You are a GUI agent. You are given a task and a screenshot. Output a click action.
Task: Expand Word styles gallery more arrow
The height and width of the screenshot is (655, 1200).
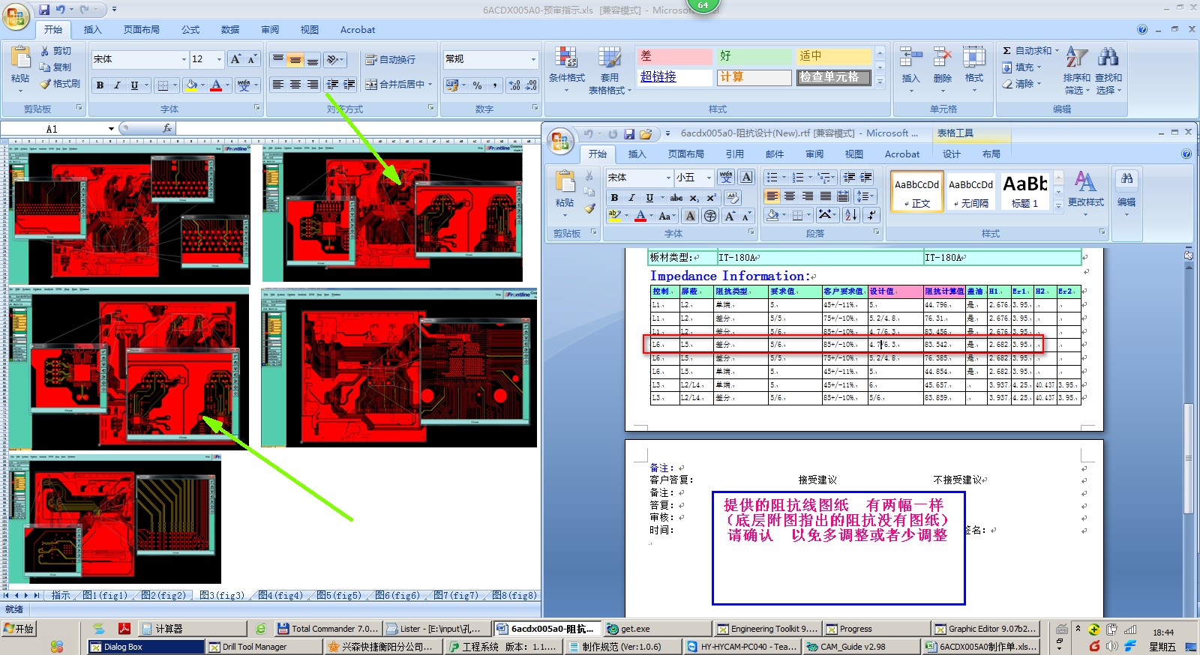click(x=1059, y=205)
